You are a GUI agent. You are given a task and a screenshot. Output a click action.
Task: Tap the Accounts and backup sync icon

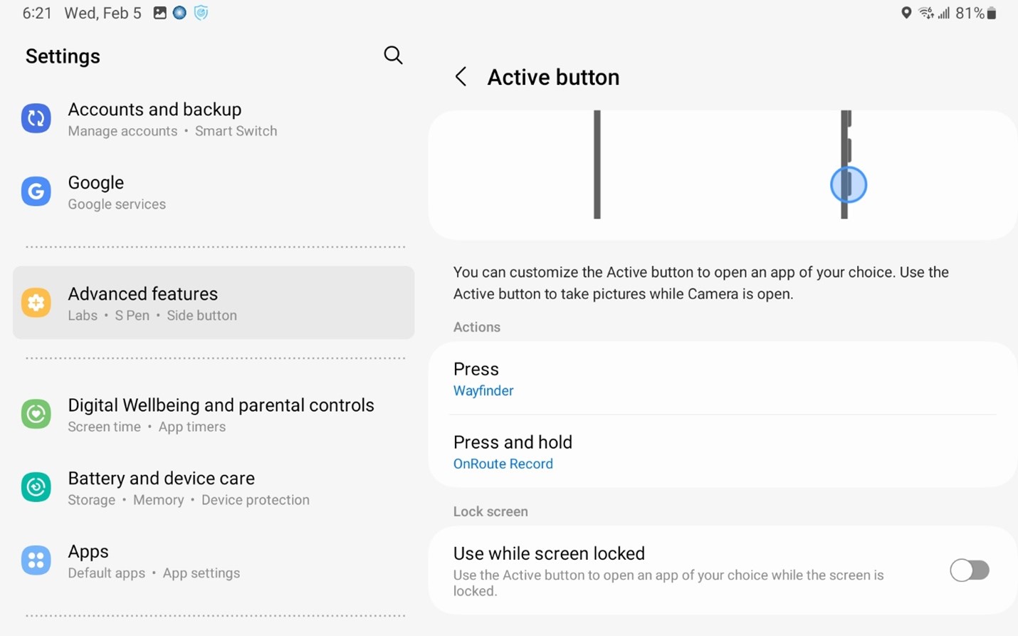click(36, 118)
